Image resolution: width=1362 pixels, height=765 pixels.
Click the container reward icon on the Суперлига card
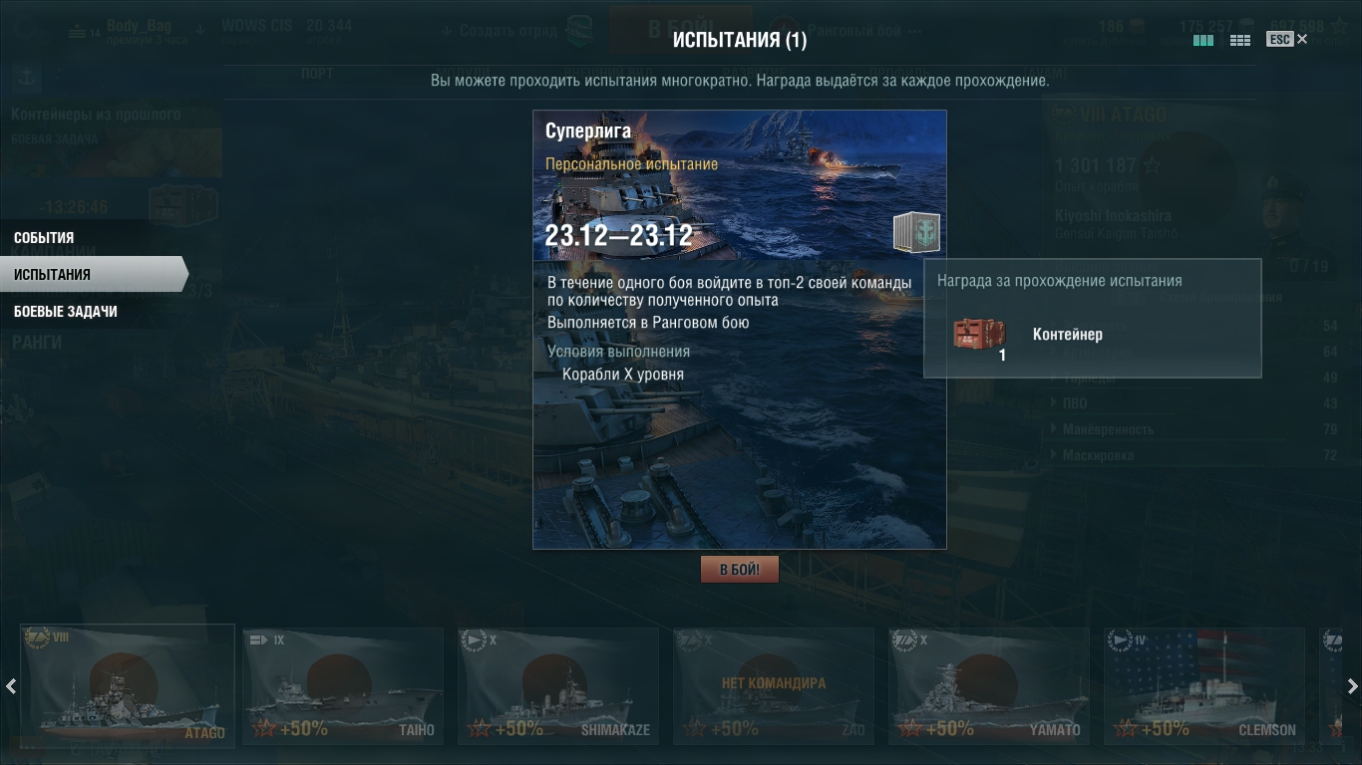916,234
